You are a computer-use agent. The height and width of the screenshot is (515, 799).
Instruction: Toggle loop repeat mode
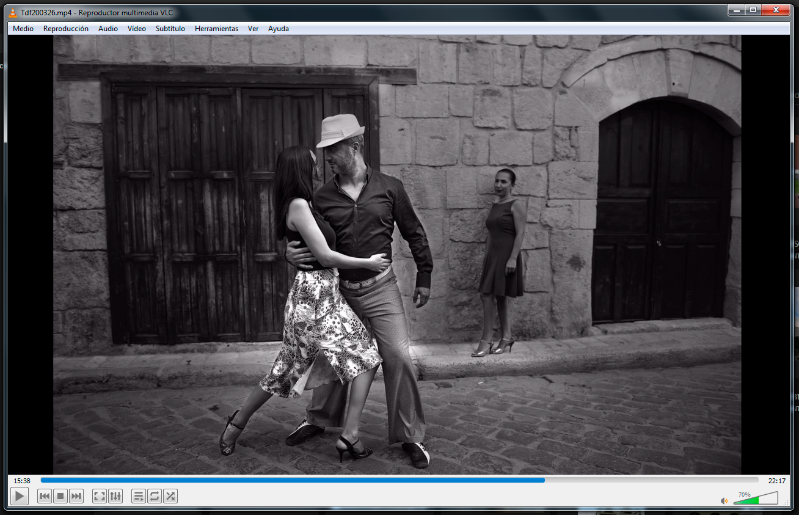[155, 496]
